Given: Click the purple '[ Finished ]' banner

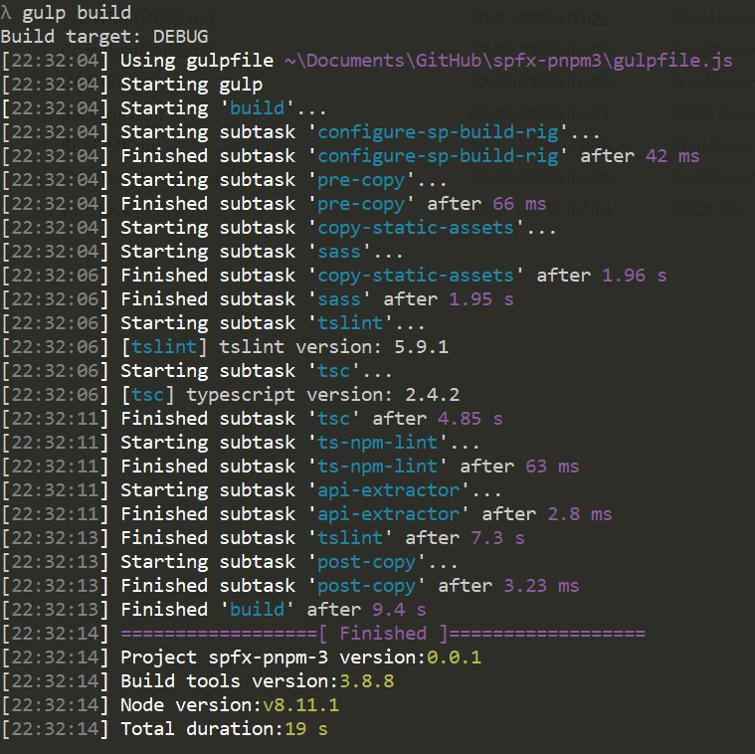Looking at the screenshot, I should pos(383,634).
